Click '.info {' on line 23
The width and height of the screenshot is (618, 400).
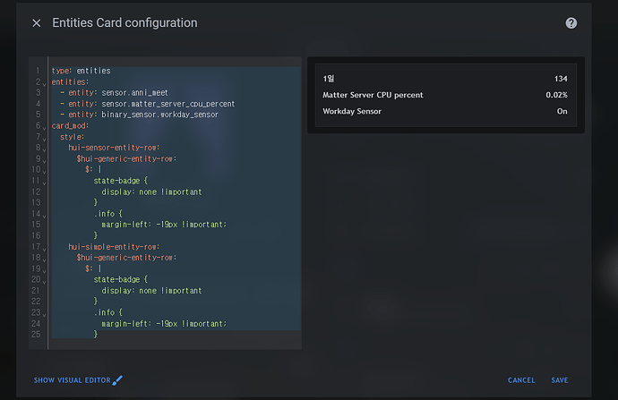tap(108, 312)
